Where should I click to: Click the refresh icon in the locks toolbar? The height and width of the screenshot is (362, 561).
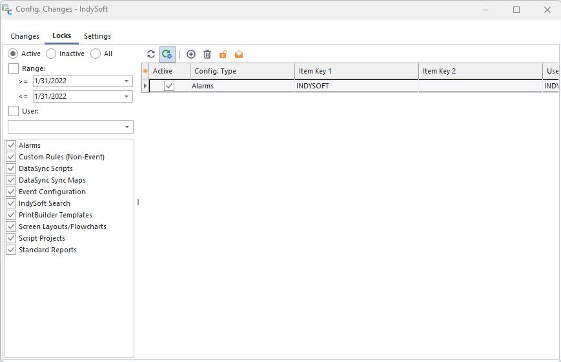click(x=151, y=54)
